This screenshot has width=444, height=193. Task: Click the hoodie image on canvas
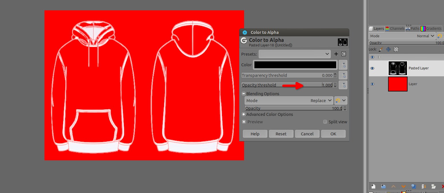(144, 85)
